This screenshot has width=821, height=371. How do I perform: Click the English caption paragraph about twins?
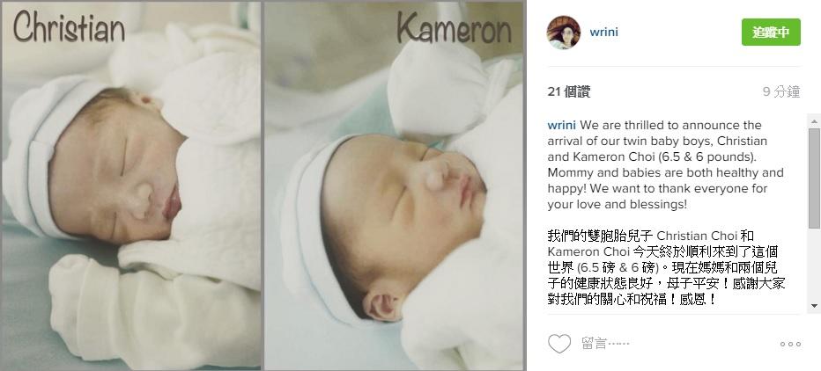[665, 164]
